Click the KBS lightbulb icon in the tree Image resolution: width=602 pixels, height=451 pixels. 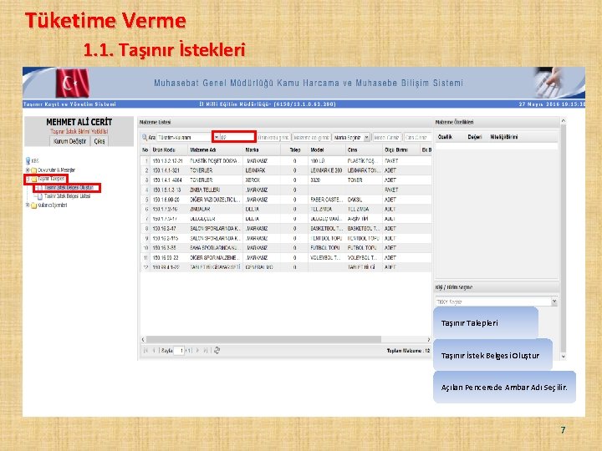(x=28, y=160)
